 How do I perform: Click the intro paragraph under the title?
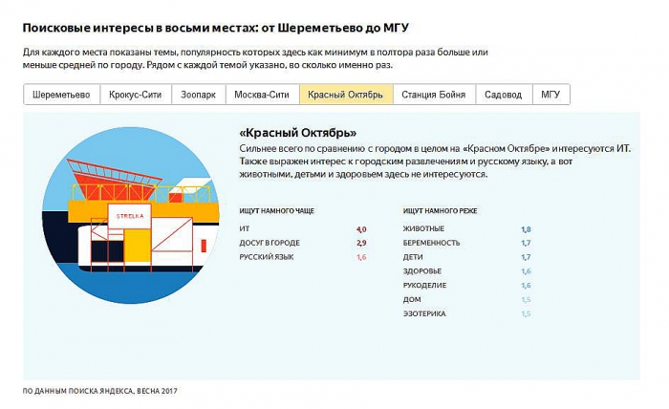coord(255,59)
